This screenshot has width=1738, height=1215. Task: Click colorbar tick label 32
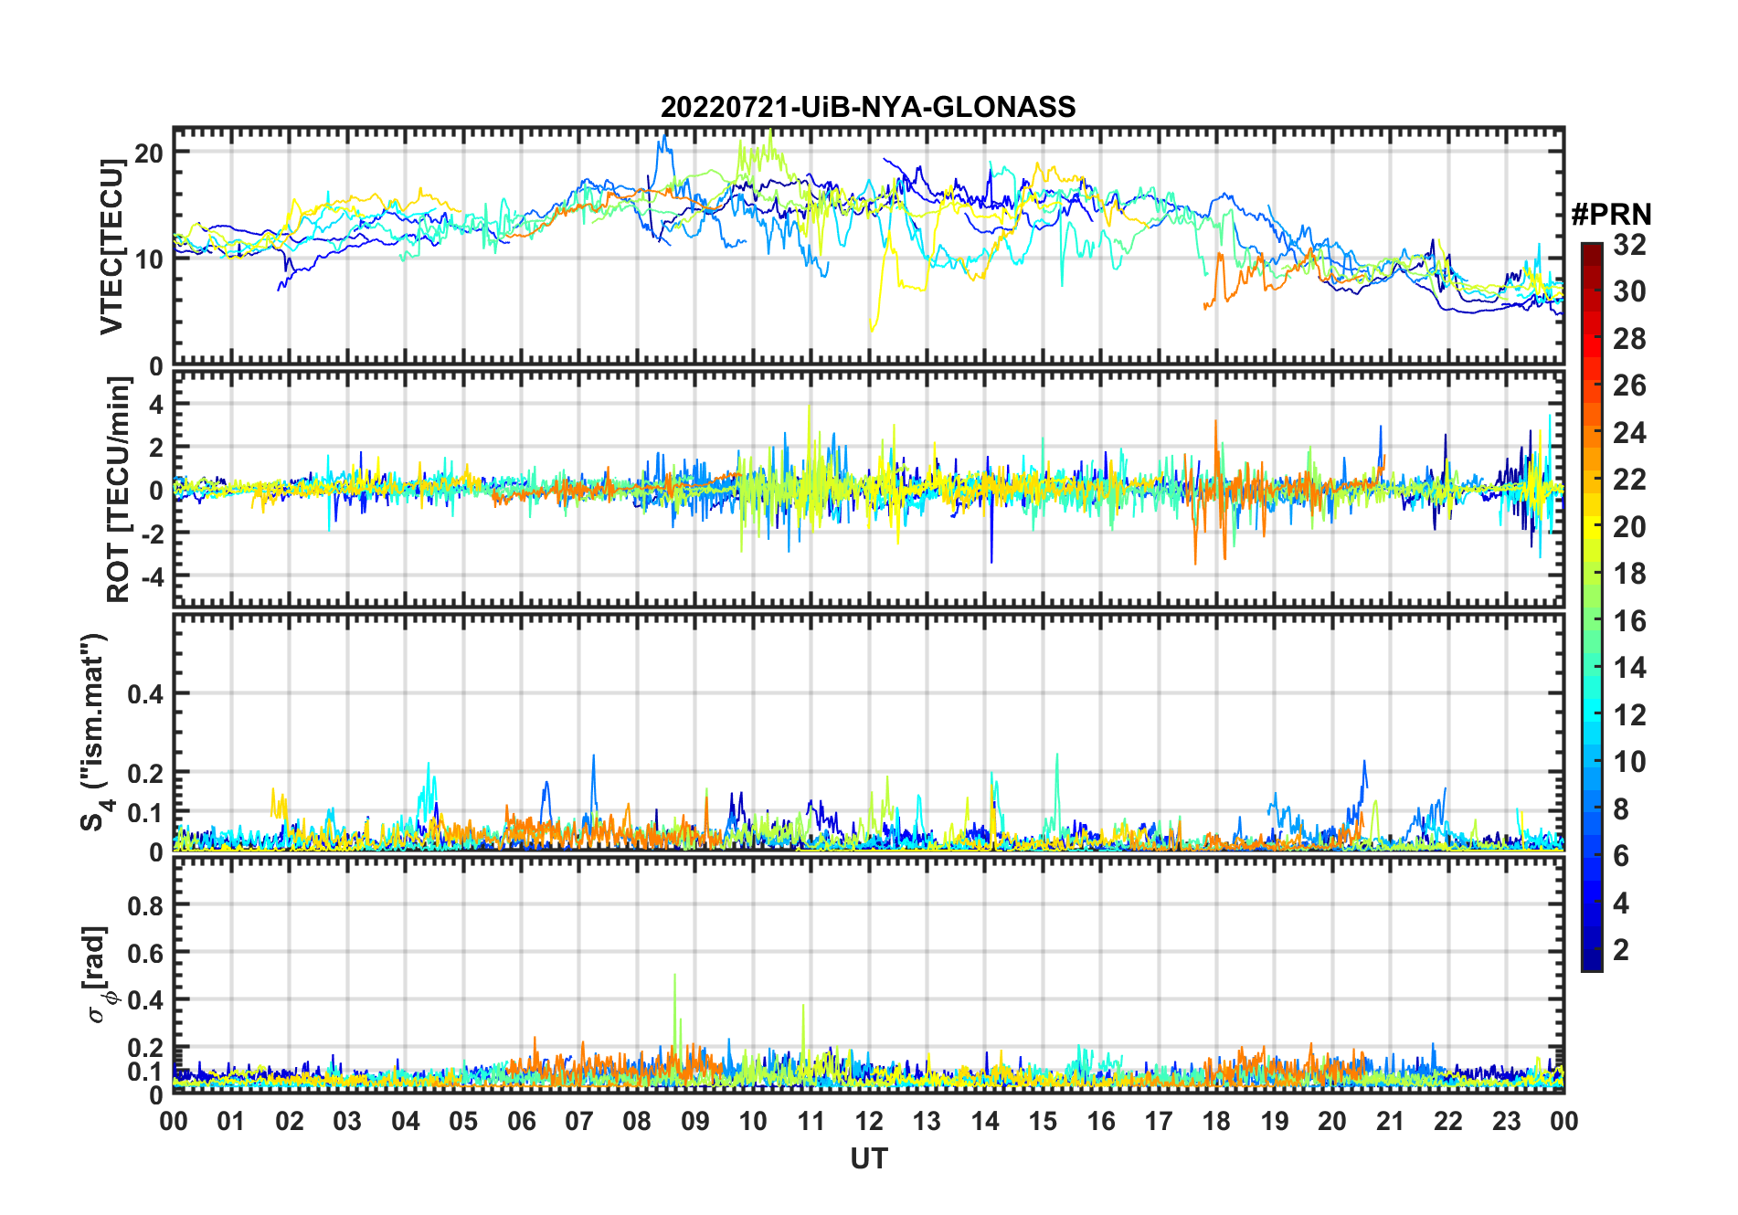1629,244
